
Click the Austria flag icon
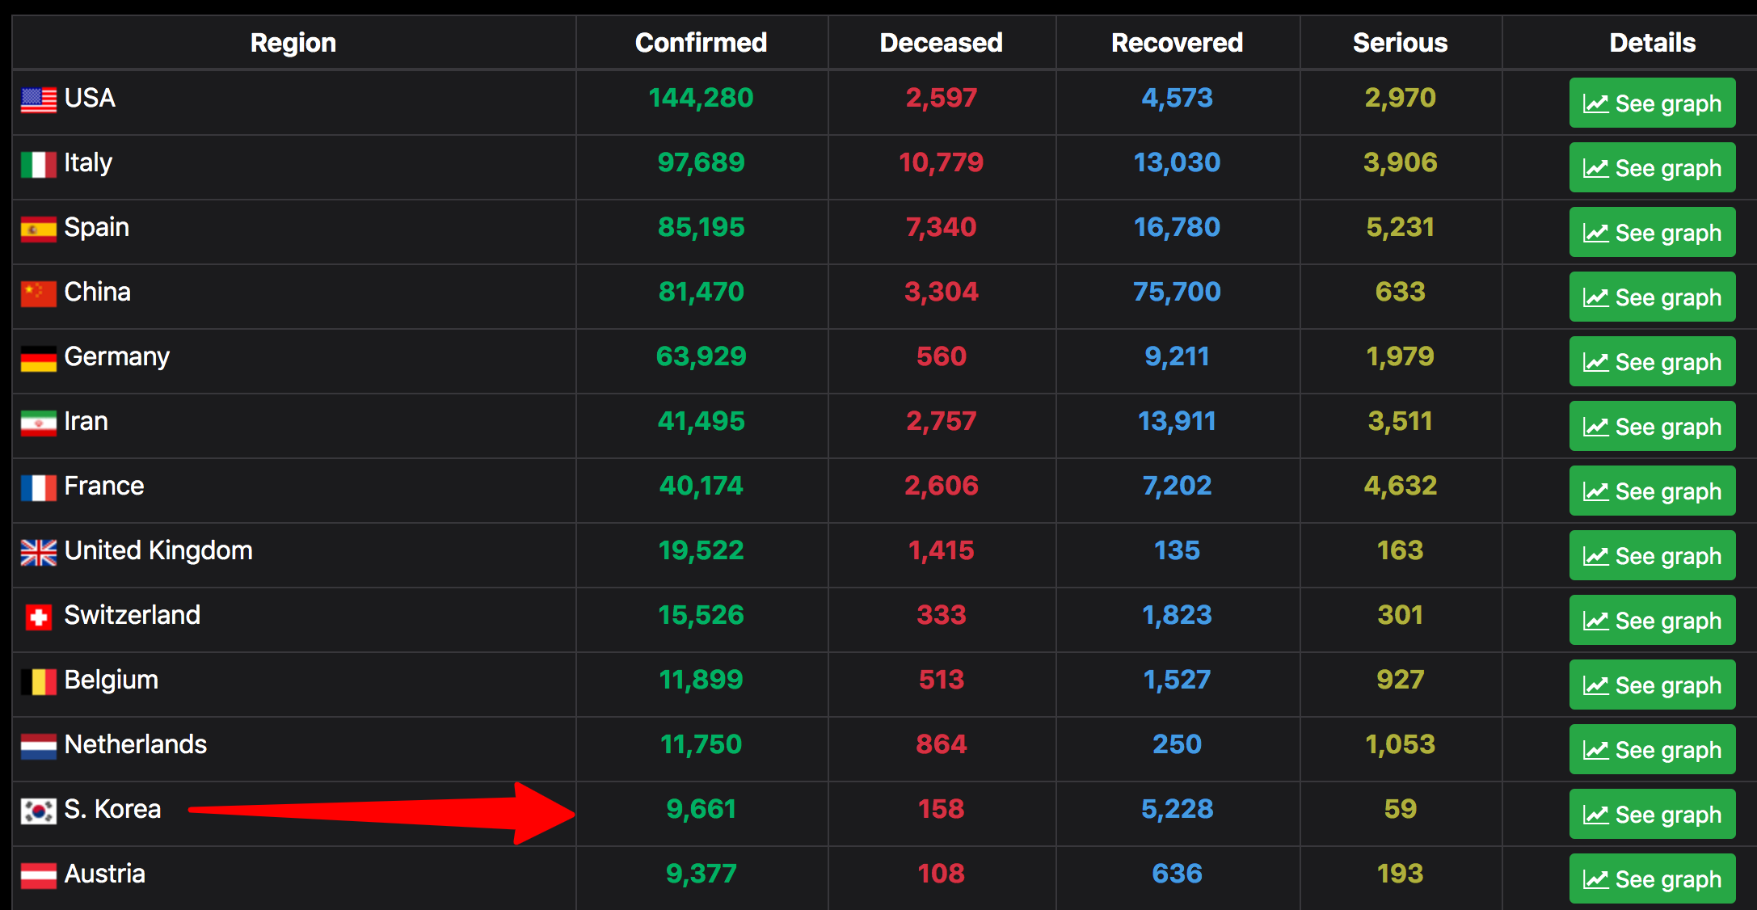tap(37, 874)
